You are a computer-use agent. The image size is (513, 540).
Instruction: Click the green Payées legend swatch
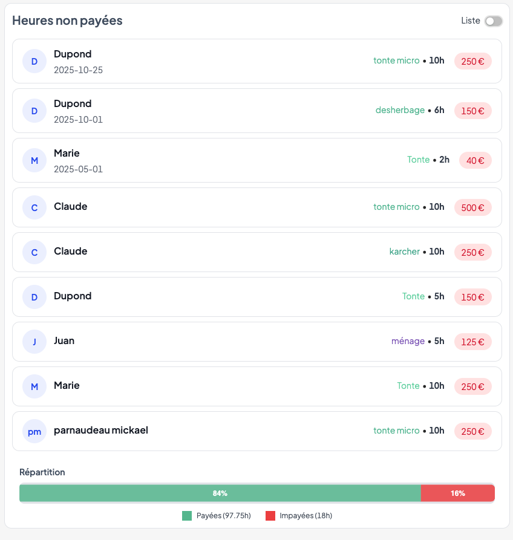coord(187,516)
